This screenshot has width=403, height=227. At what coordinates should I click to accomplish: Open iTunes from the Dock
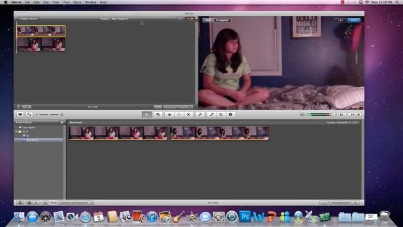tap(152, 217)
